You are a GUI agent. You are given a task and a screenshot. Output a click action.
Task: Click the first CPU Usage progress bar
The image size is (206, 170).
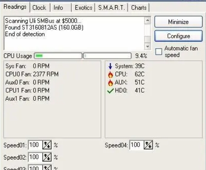coord(58,56)
